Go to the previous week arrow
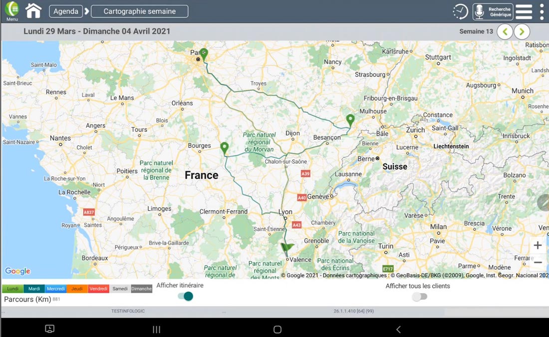The height and width of the screenshot is (337, 549). (505, 31)
